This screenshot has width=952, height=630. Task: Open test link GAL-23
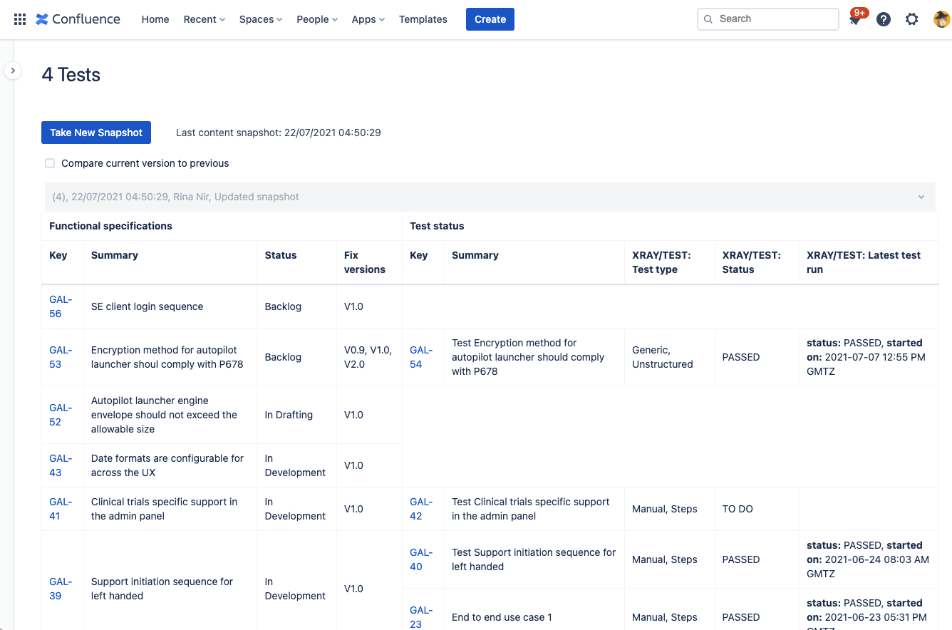click(x=420, y=617)
